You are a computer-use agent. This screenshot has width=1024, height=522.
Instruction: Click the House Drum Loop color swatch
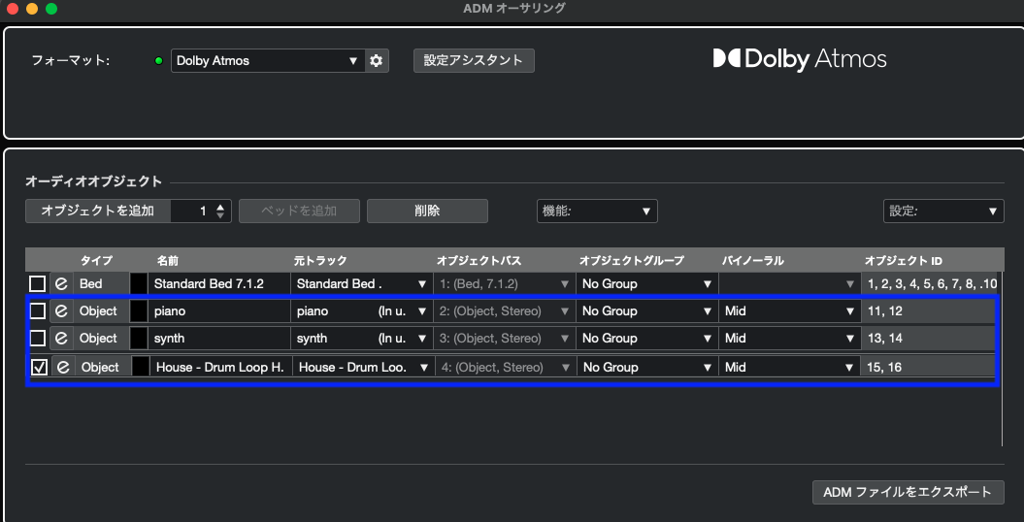141,368
